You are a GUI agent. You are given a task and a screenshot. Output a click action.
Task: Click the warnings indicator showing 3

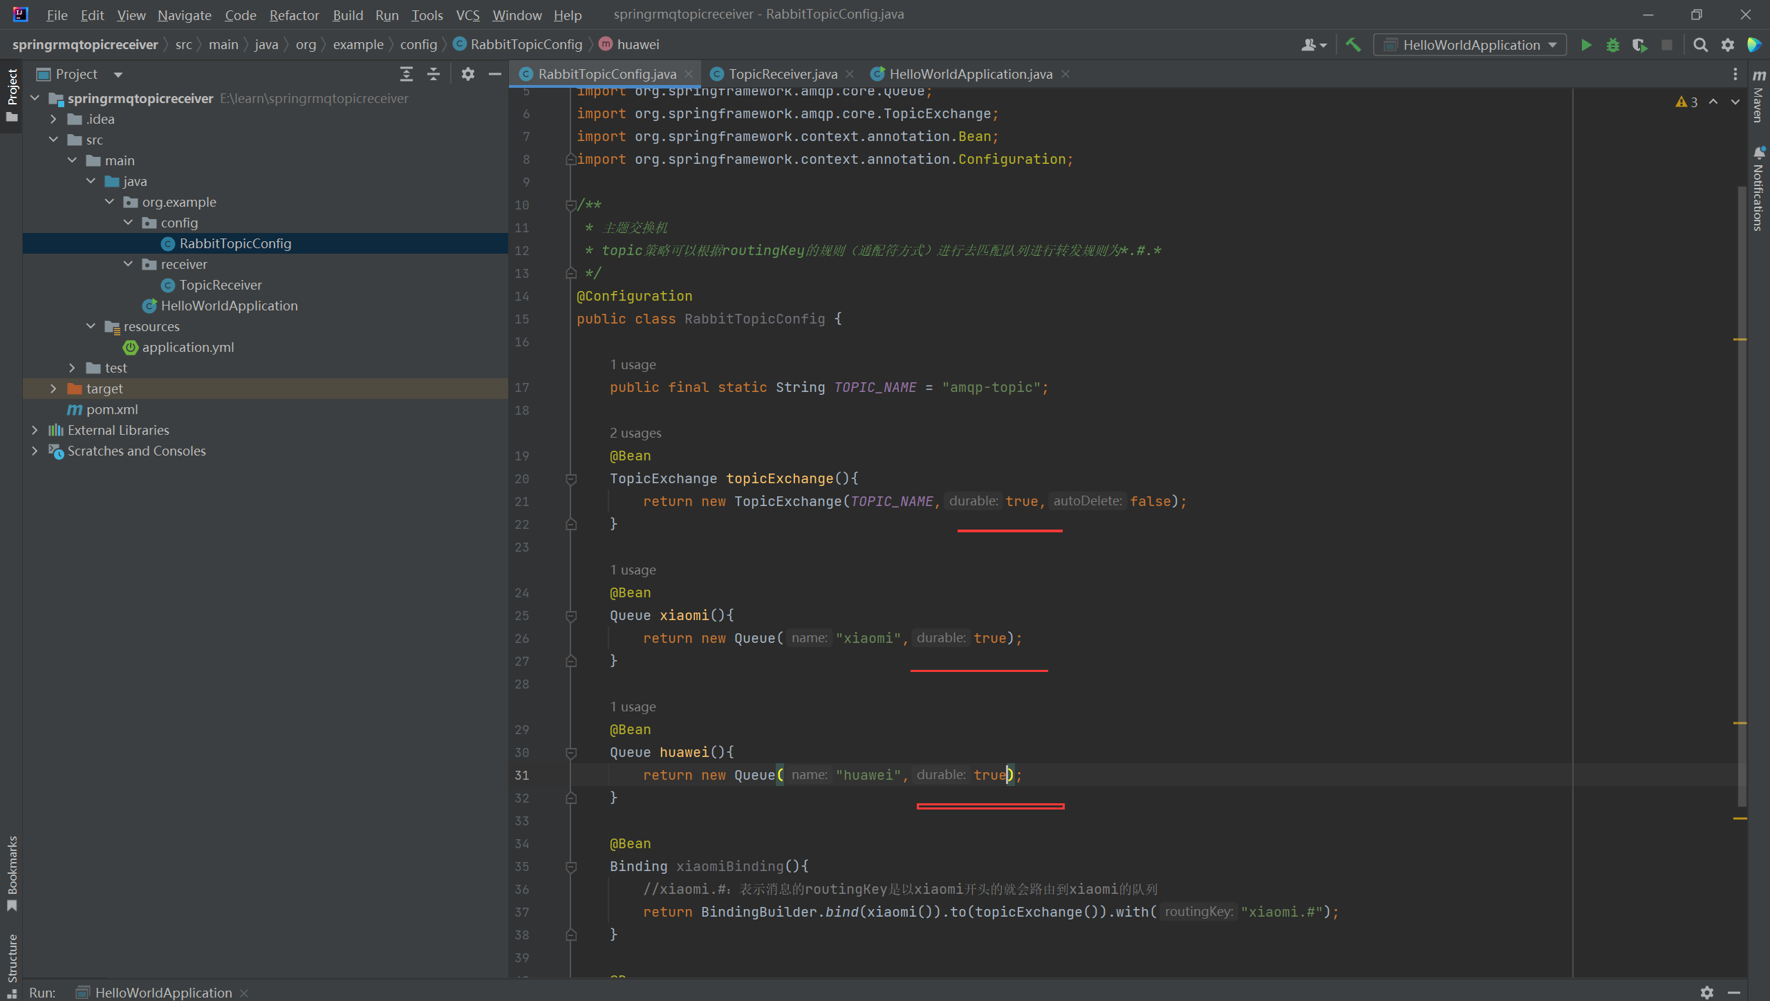(1687, 102)
